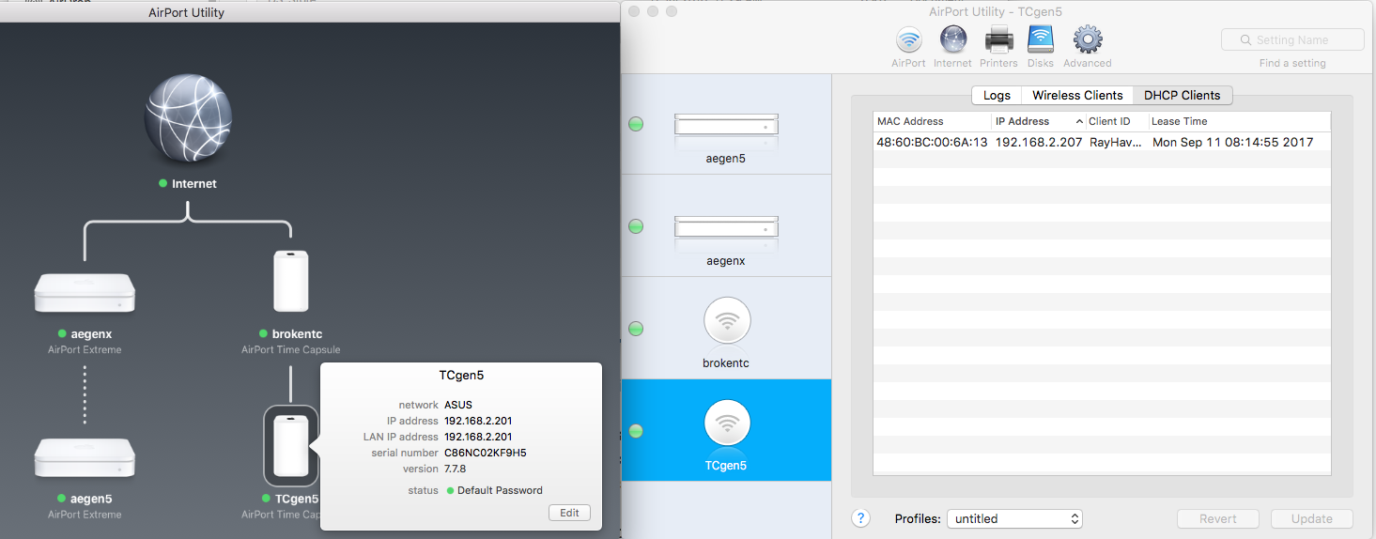Screen dimensions: 1376x539
Task: Sort by the MAC Address column
Action: click(932, 121)
